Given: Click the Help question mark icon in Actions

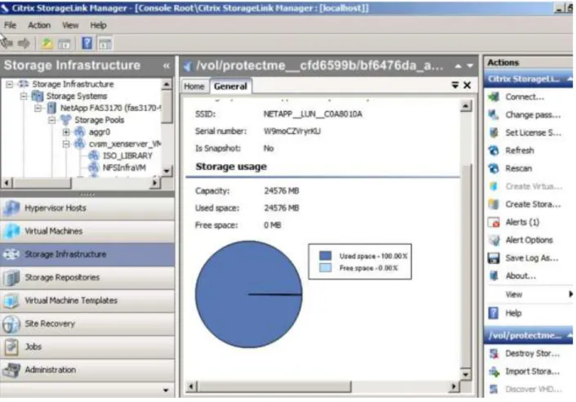Looking at the screenshot, I should [493, 314].
